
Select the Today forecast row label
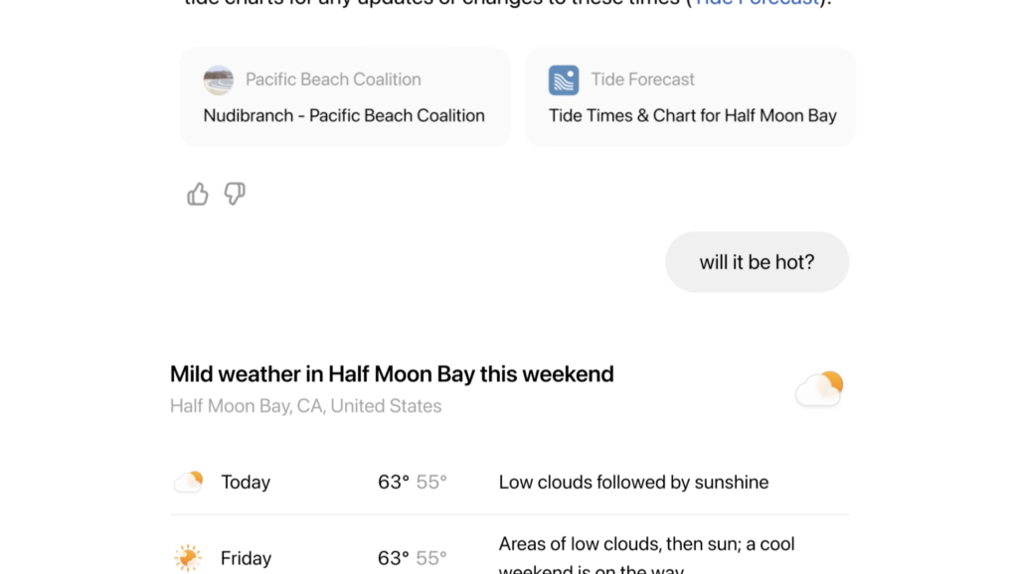click(246, 482)
